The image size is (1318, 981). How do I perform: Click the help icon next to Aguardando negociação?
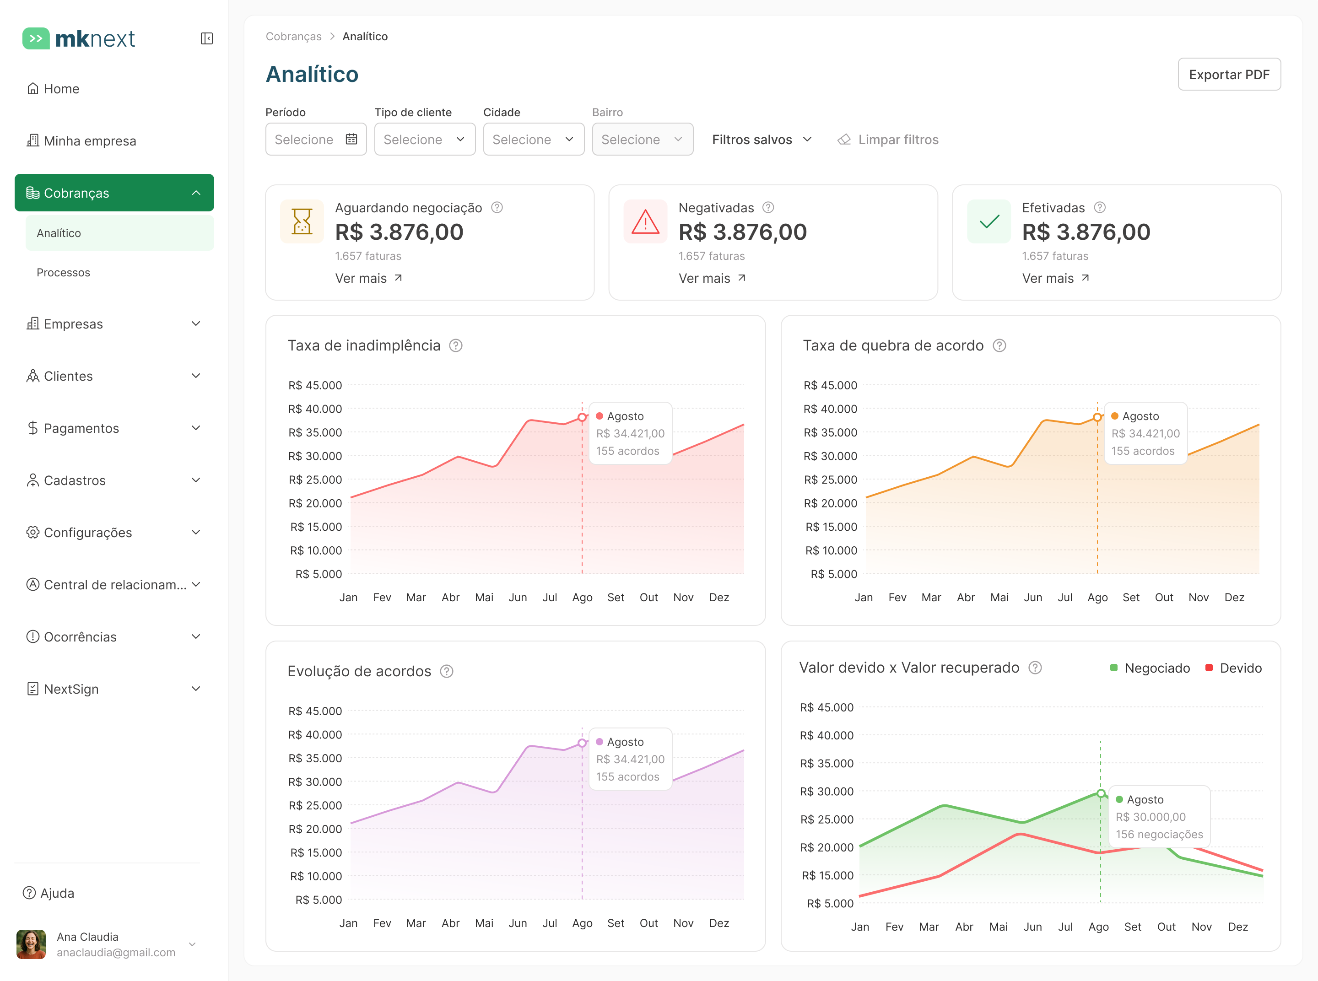tap(497, 207)
